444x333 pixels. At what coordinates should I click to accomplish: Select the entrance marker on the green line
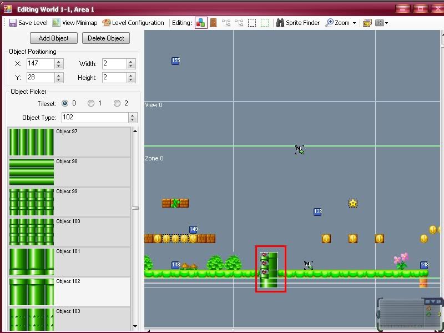click(x=300, y=150)
